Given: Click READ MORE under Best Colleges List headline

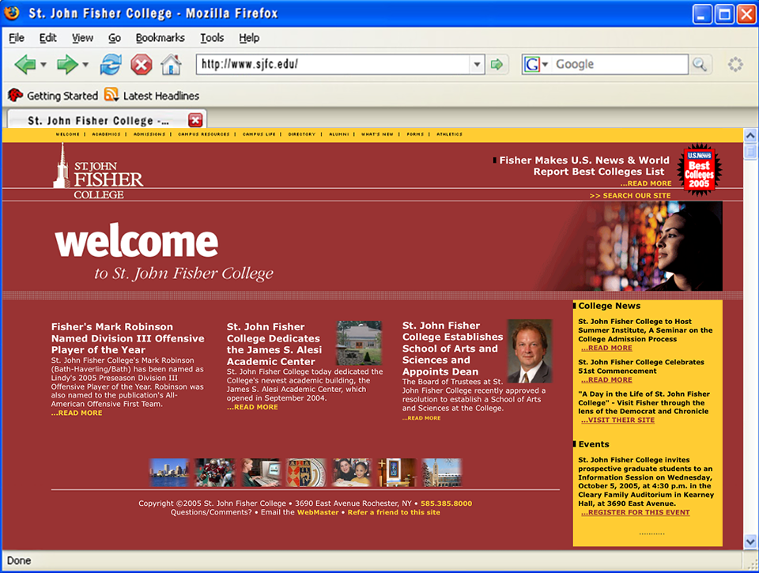Looking at the screenshot, I should click(x=646, y=183).
